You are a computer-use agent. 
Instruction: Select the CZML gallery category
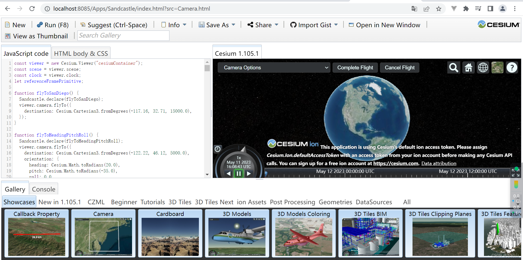pyautogui.click(x=96, y=202)
